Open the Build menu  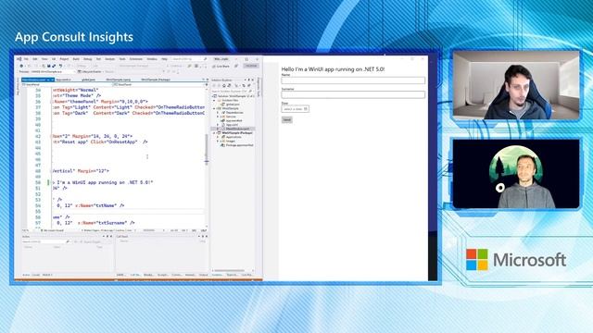76,59
